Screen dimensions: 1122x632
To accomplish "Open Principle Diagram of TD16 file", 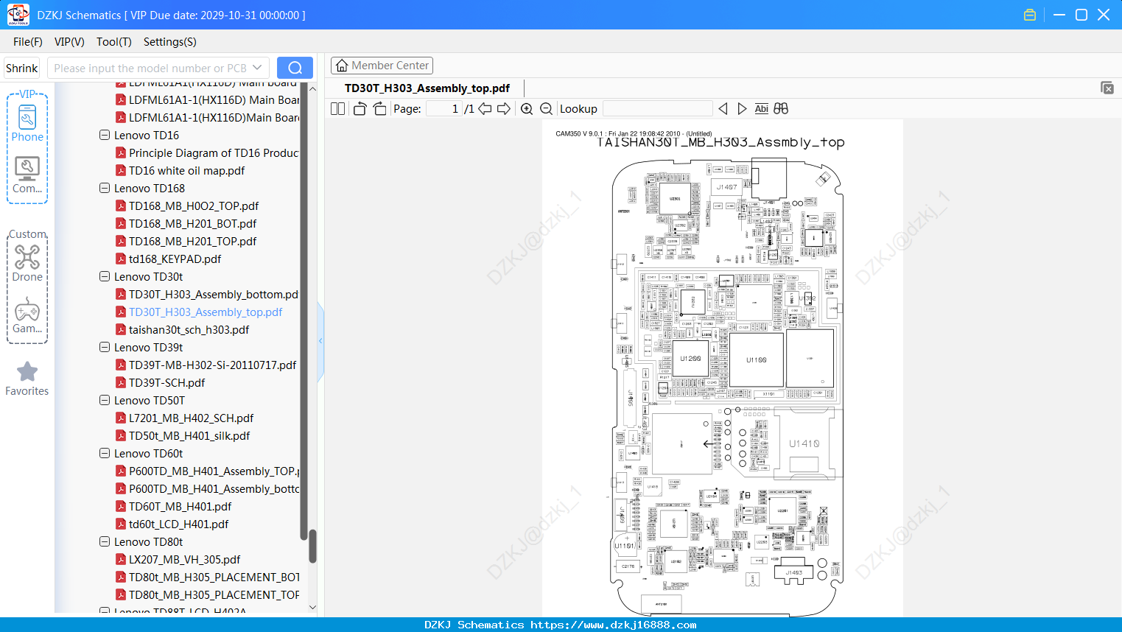I will point(214,153).
